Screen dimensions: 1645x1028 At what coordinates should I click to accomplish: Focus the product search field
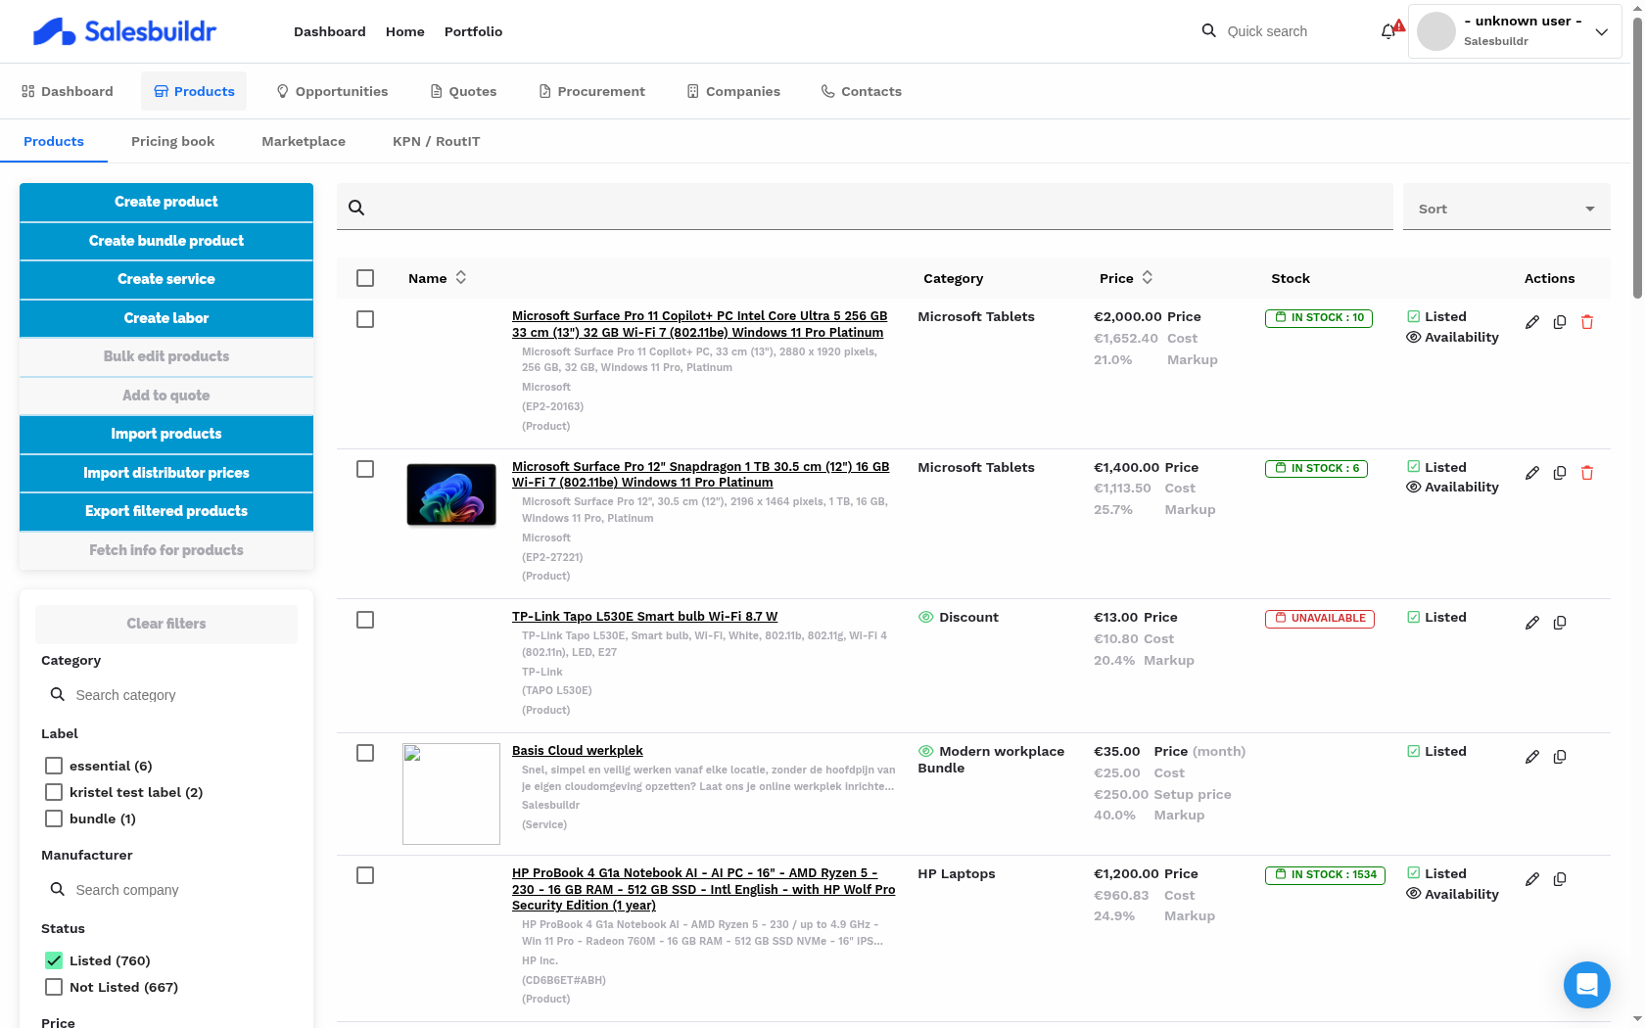click(x=865, y=207)
